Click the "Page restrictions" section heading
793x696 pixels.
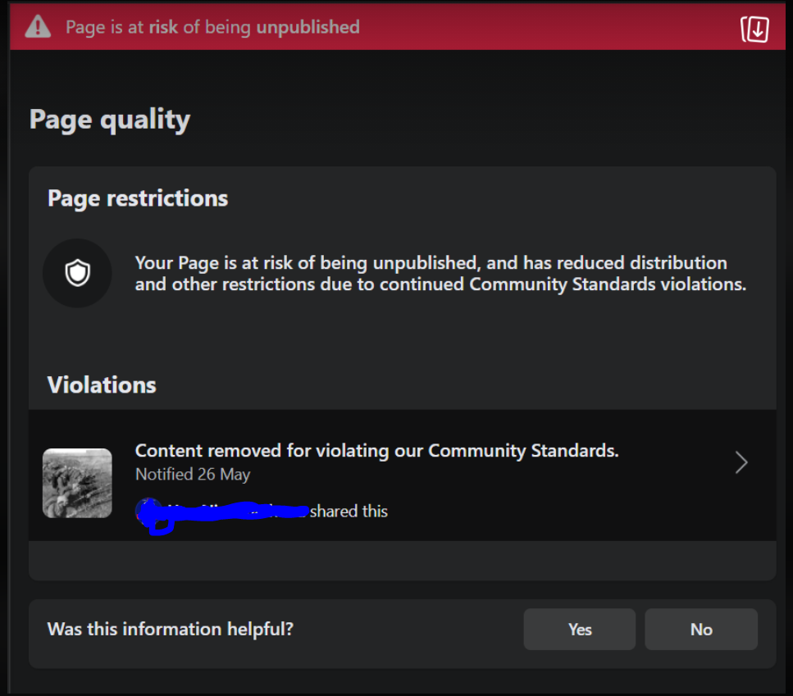pos(138,198)
